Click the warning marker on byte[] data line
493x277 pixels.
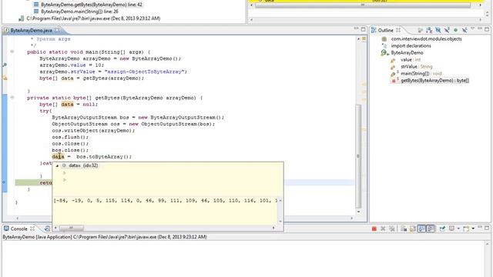coord(5,78)
